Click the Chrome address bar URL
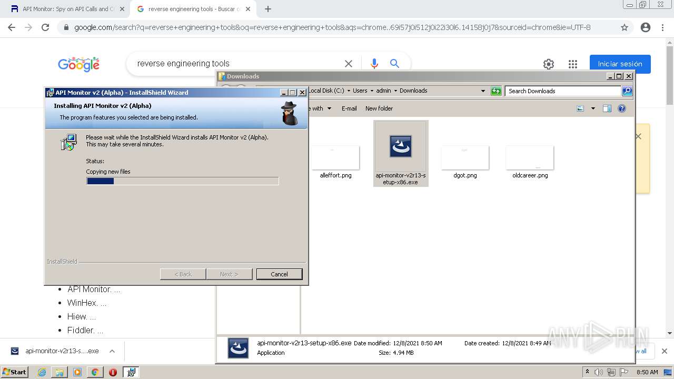The height and width of the screenshot is (379, 674). point(332,27)
